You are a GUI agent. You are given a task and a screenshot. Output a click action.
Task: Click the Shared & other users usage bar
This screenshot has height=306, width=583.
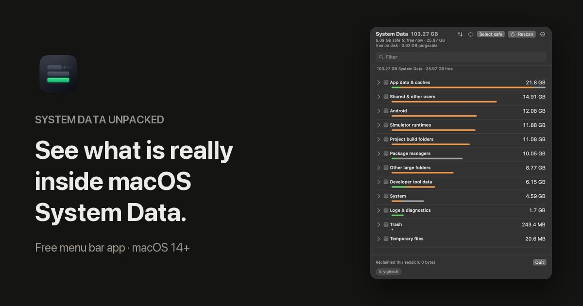(x=444, y=102)
